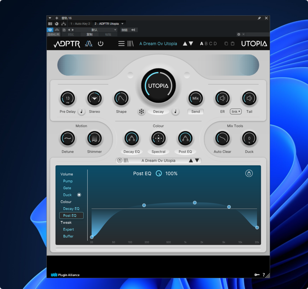Viewport: 308px width, 289px height.
Task: Click the Send button under Mix
Action: point(196,112)
